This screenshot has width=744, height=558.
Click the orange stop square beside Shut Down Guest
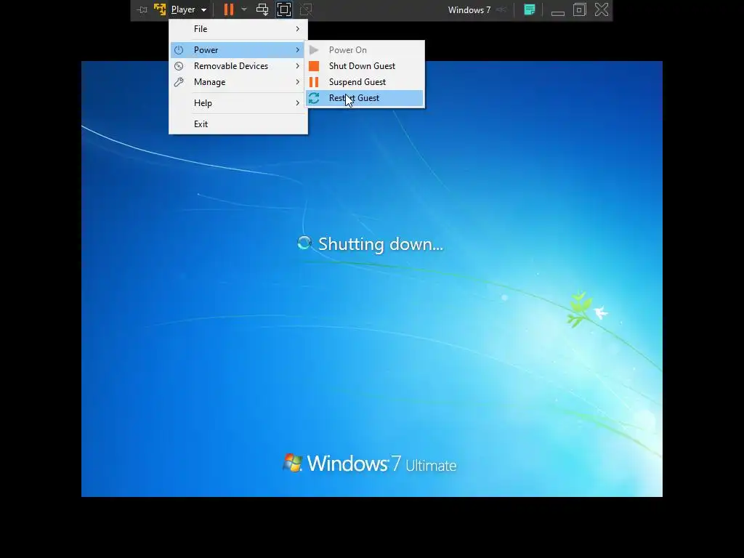(314, 66)
